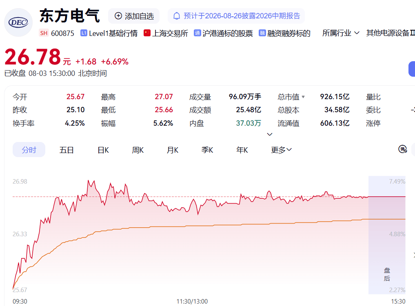Viewport: 415px width, 306px height.
Task: Click the 11:30/13:00 time axis label
Action: [x=192, y=301]
